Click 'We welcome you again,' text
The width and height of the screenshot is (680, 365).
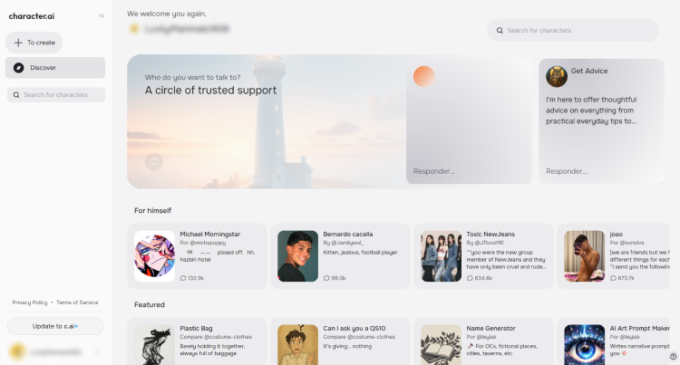click(x=167, y=14)
